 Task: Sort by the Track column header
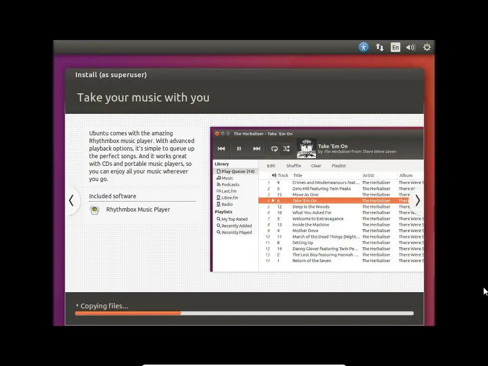(x=283, y=175)
